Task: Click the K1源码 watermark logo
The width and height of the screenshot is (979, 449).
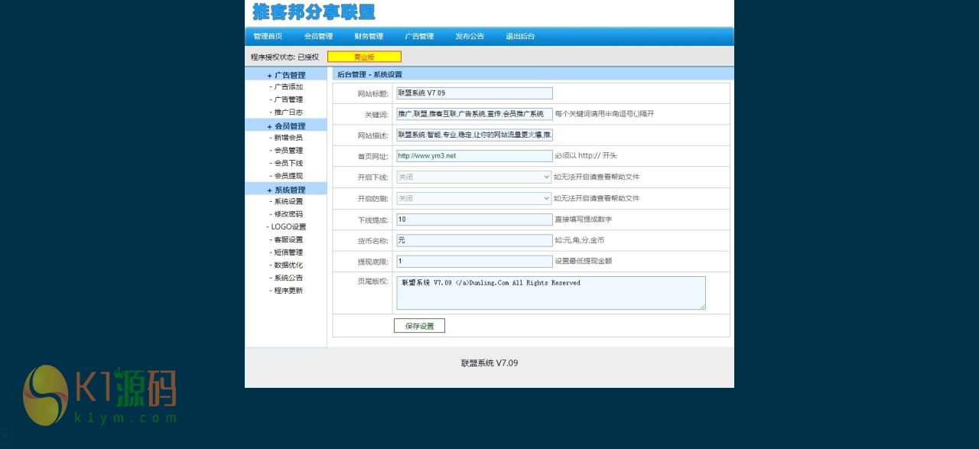Action: click(99, 395)
